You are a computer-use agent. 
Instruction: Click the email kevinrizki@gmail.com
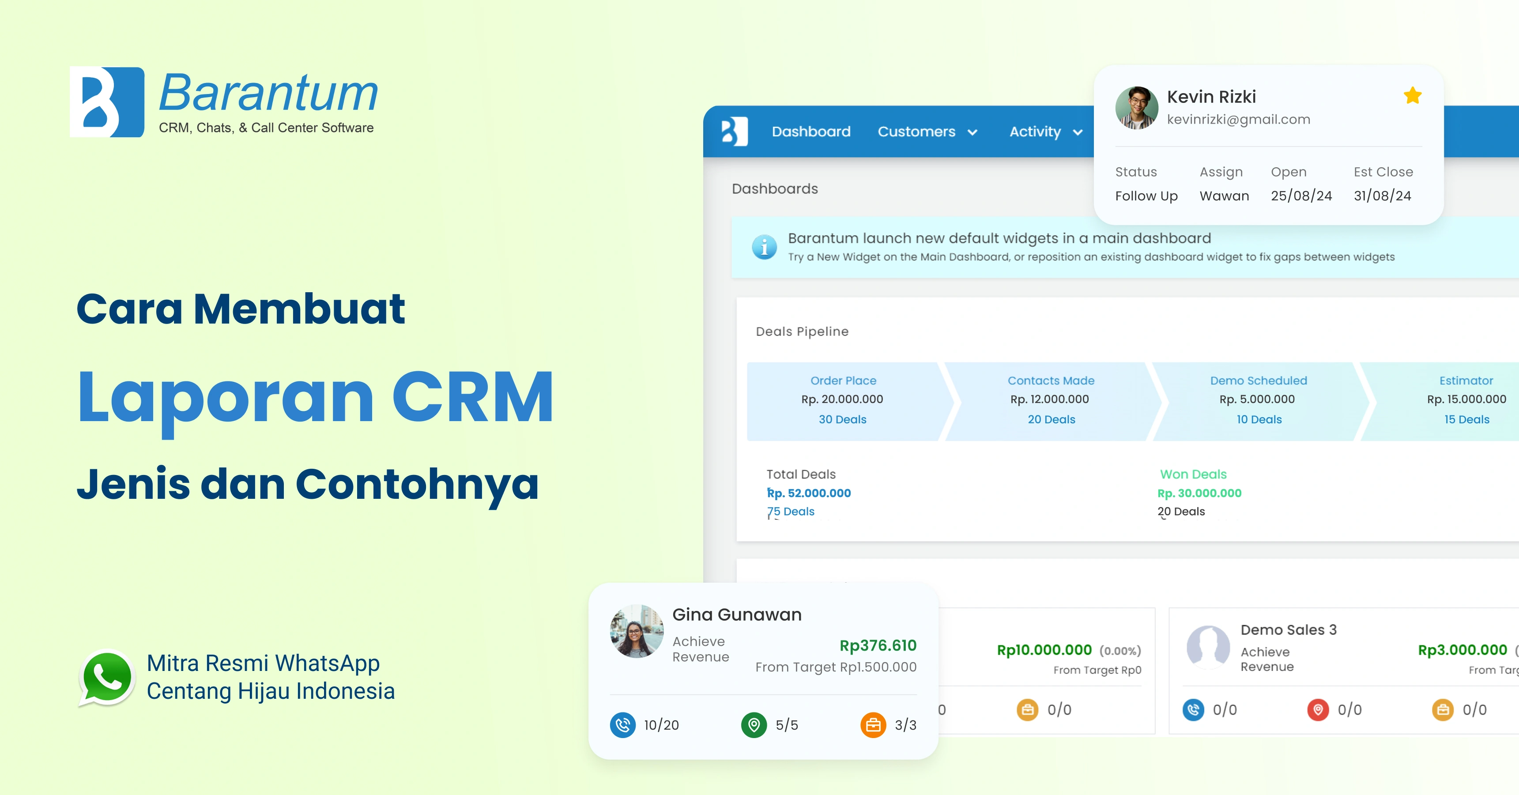click(x=1238, y=119)
